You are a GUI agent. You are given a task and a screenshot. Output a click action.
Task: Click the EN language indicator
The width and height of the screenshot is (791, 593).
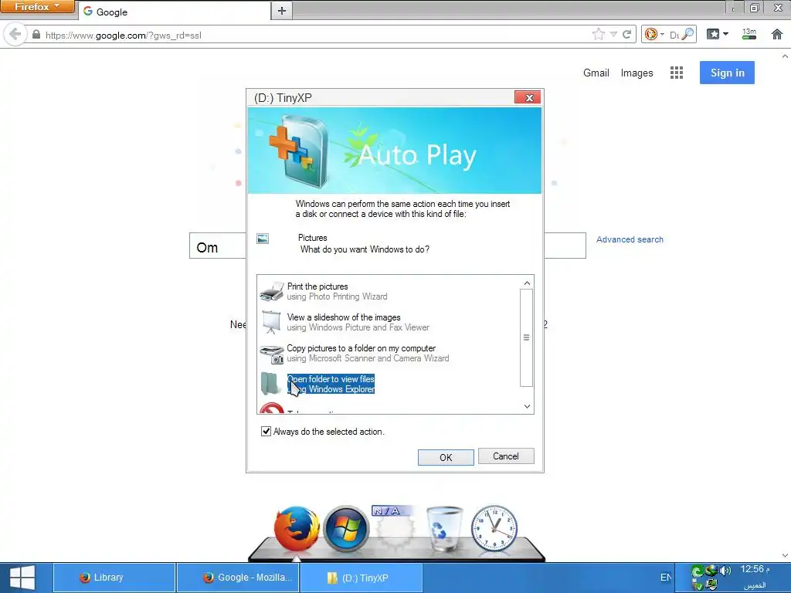pyautogui.click(x=666, y=578)
